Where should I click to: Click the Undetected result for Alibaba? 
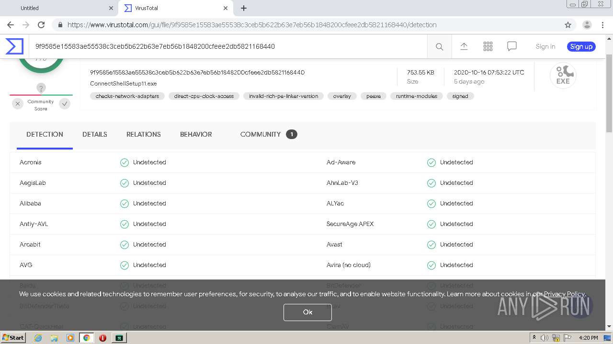pyautogui.click(x=149, y=204)
